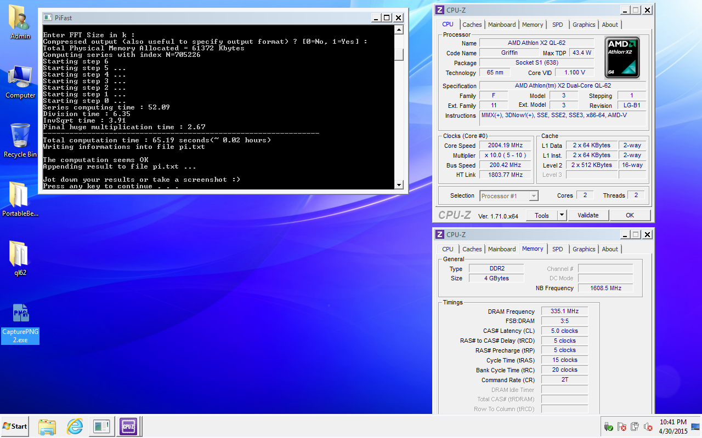702x438 pixels.
Task: Click the Max TDP value 43.4 W
Action: coord(581,53)
